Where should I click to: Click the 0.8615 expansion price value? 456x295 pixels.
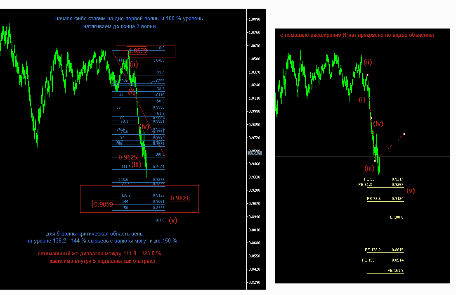pyautogui.click(x=397, y=250)
